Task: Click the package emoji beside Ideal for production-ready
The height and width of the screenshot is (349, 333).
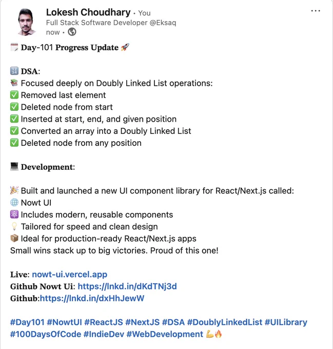Action: (14, 238)
